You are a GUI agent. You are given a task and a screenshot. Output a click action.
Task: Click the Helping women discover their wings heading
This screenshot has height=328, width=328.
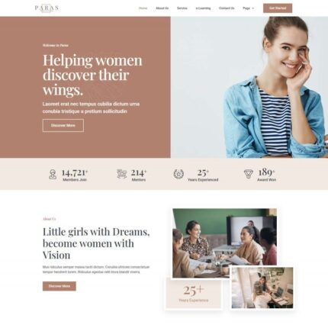[x=92, y=75]
